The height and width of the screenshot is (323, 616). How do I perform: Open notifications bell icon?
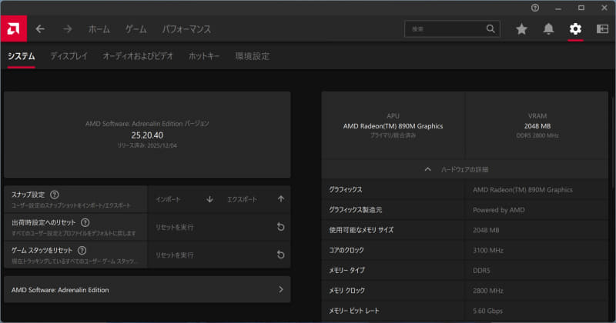pos(548,28)
